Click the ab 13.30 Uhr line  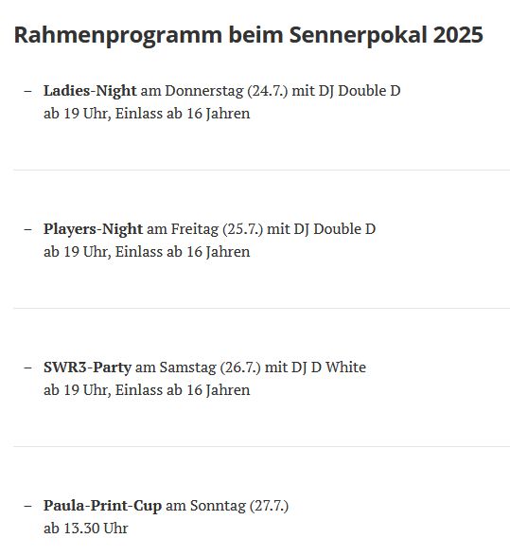(x=86, y=529)
